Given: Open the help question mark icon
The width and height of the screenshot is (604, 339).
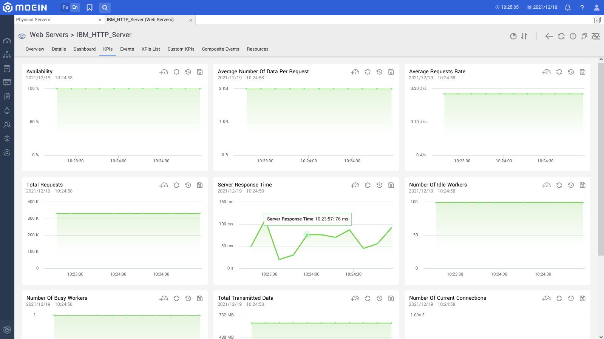Looking at the screenshot, I should tap(582, 8).
